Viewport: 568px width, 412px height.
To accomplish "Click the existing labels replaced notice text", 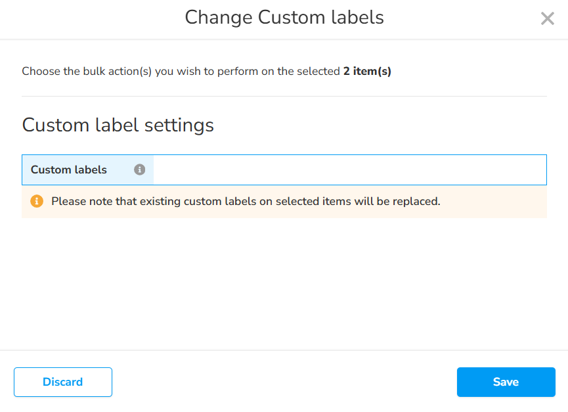I will point(246,201).
